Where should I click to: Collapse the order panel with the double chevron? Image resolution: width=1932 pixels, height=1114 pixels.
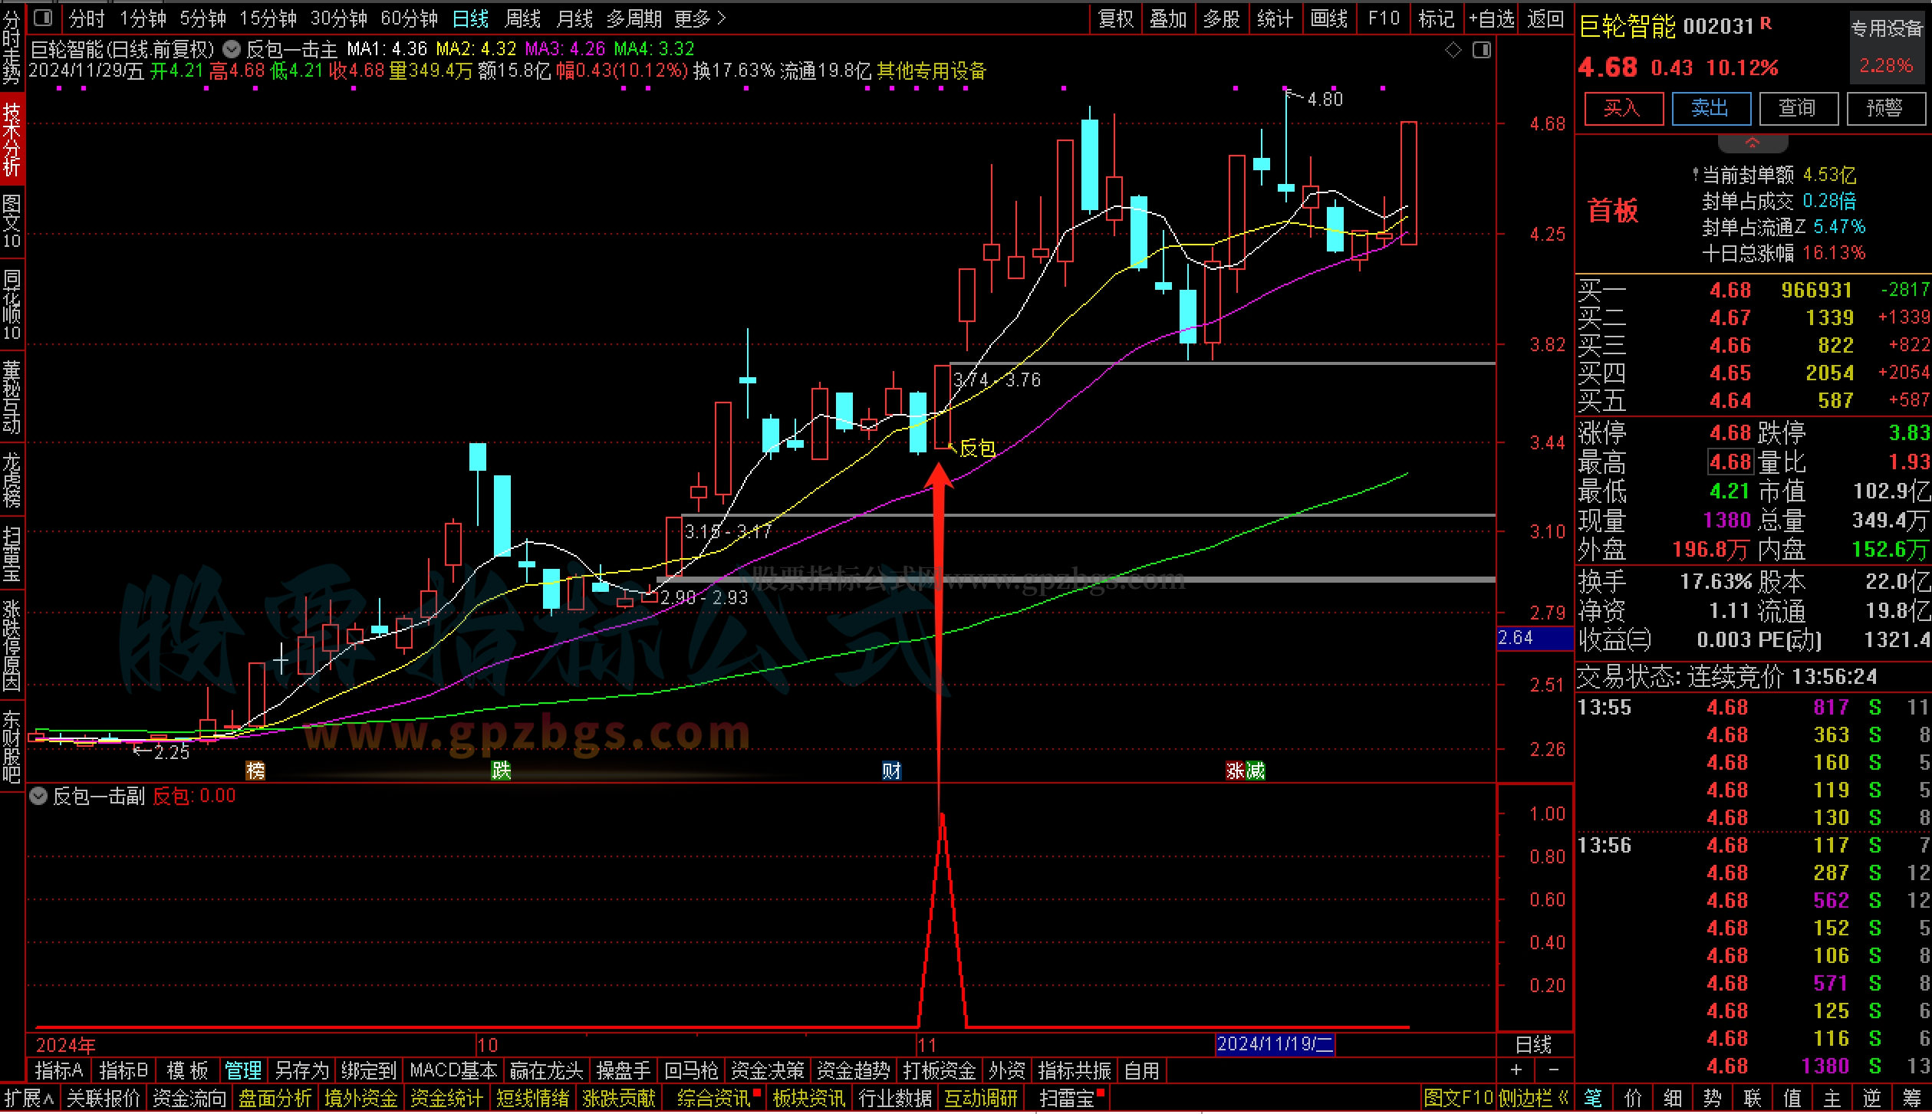click(1753, 143)
